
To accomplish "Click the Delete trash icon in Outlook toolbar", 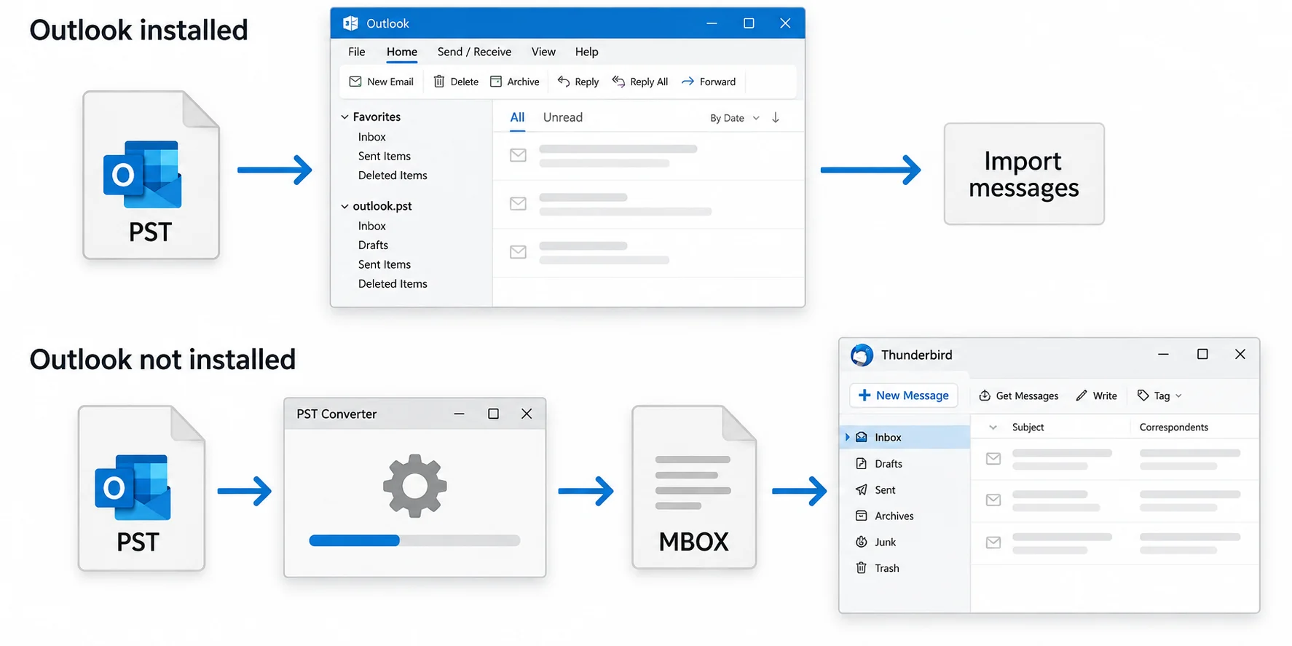I will point(439,82).
